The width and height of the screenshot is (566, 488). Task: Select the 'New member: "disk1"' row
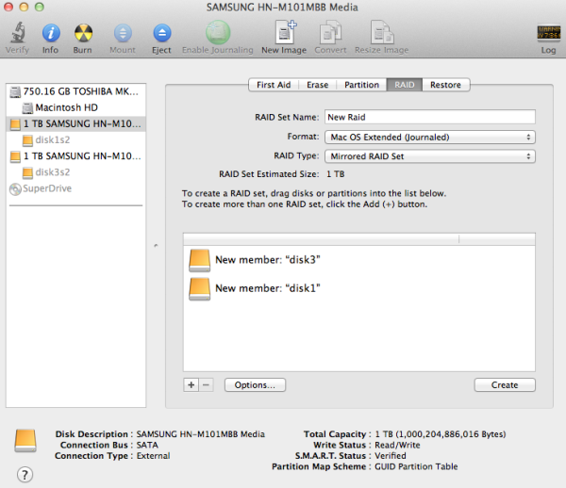coord(359,288)
